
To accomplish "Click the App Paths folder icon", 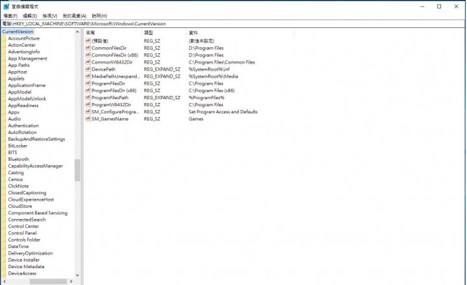I will tap(4, 65).
